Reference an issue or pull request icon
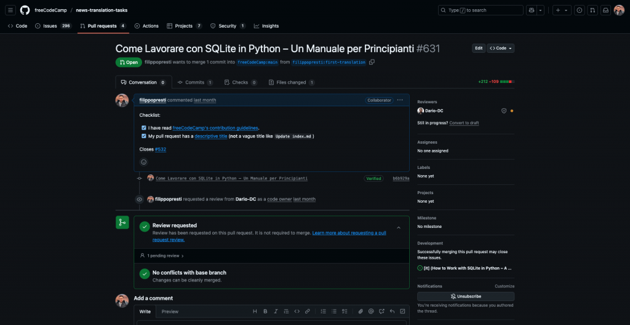This screenshot has width=630, height=325. tap(381, 311)
